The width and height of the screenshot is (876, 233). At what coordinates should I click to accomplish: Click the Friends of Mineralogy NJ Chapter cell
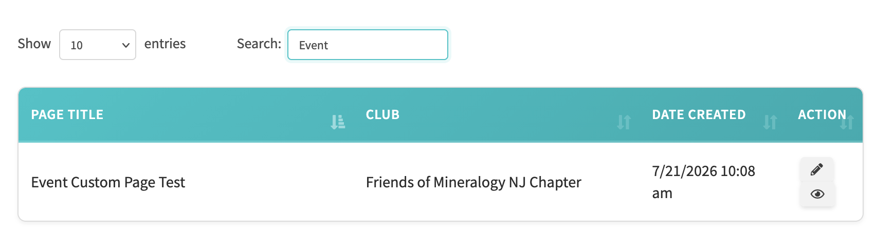point(473,182)
